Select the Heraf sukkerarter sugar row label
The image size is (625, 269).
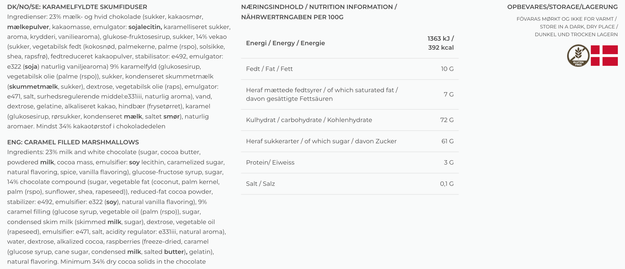321,141
